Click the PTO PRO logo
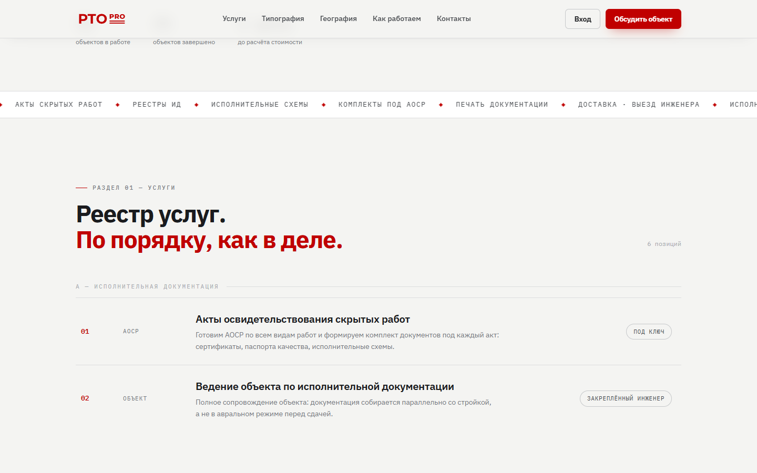 [102, 19]
